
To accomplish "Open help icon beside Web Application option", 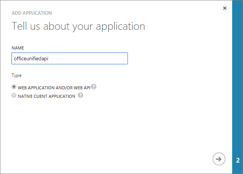I will 94,87.
